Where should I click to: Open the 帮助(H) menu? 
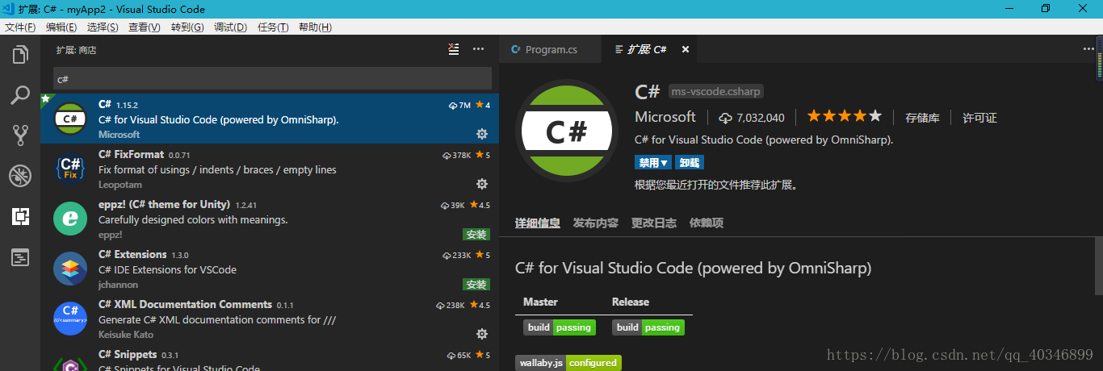click(315, 27)
